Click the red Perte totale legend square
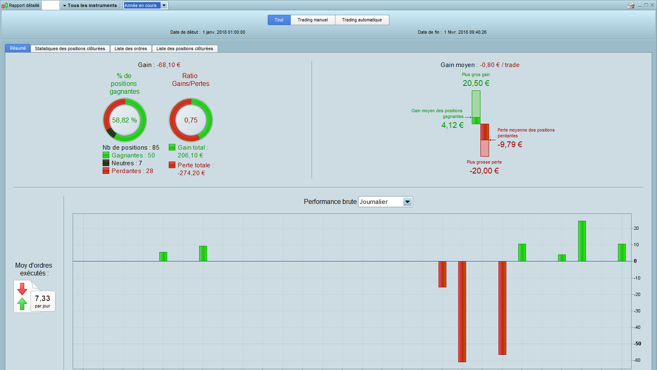The width and height of the screenshot is (657, 370). point(172,165)
